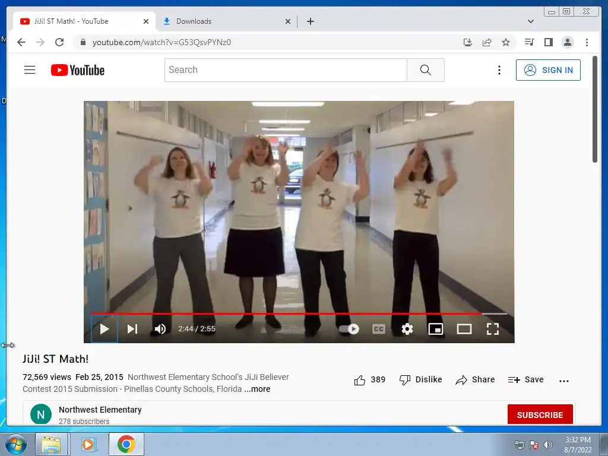Click the magnifier search button

425,70
